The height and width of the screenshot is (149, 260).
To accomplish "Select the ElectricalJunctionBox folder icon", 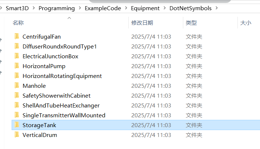I will 17,56.
